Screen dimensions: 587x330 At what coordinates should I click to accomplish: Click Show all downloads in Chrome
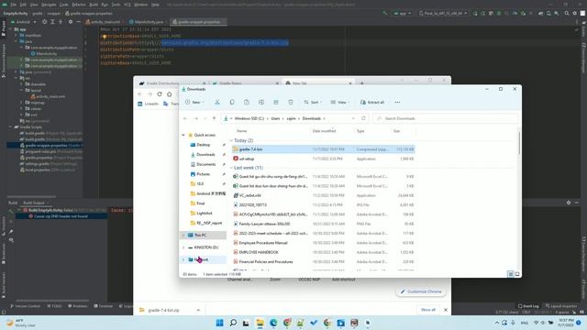[x=428, y=310]
